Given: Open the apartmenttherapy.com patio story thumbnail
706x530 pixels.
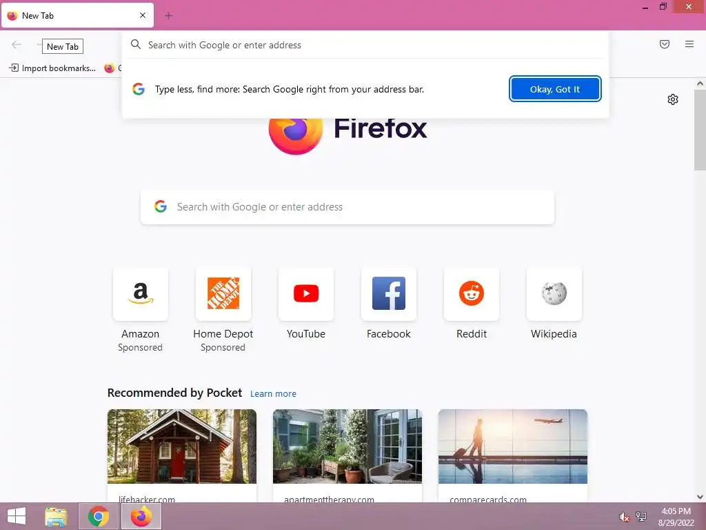Looking at the screenshot, I should (347, 446).
